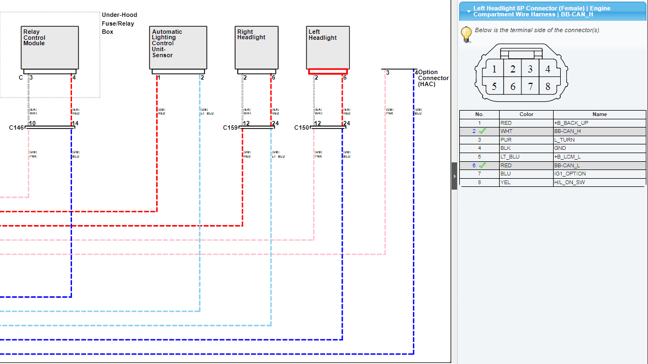This screenshot has width=648, height=364.
Task: Click the green checkmark on row 2
Action: (x=482, y=131)
